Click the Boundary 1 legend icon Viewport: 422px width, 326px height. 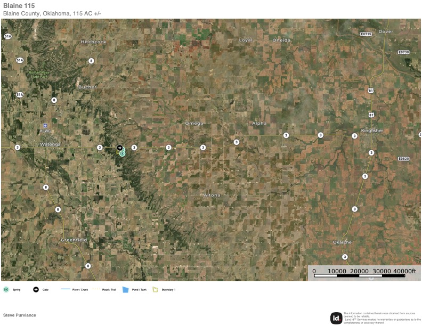click(156, 289)
